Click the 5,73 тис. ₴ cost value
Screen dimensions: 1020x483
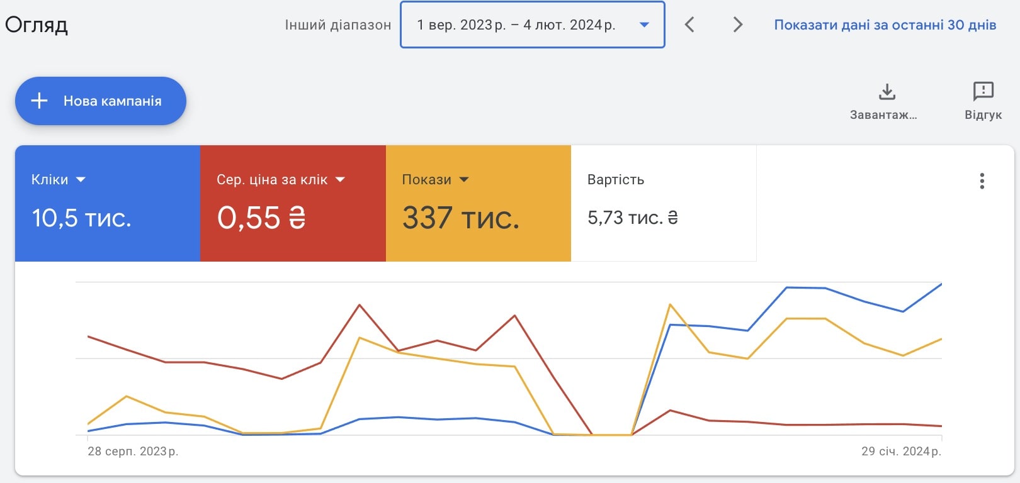[x=633, y=218]
